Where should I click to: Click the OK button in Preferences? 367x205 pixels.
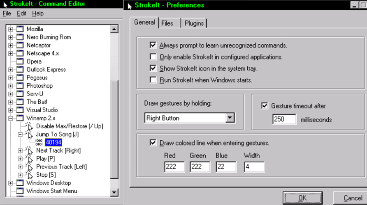tap(302, 198)
